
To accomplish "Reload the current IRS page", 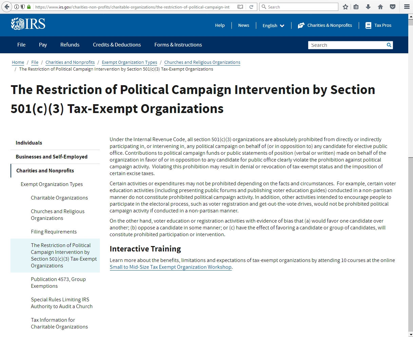I will [x=251, y=7].
